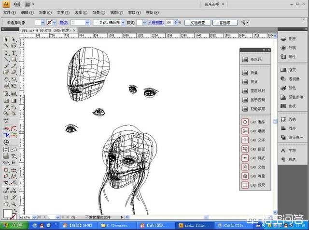
Task: Open the 折叠 plugin panel
Action: 250,73
